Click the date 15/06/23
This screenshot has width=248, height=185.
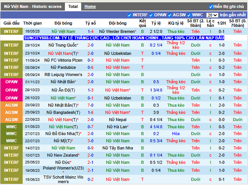32,179
